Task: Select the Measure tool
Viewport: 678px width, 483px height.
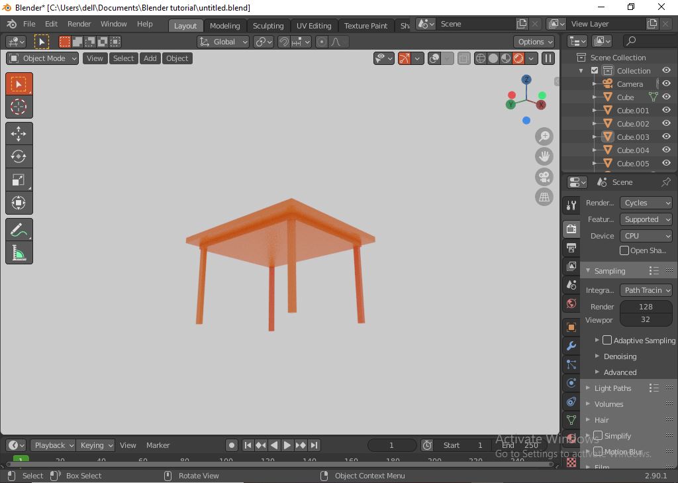Action: point(19,252)
